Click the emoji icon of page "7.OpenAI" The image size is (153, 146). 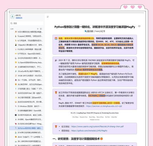[16, 45]
